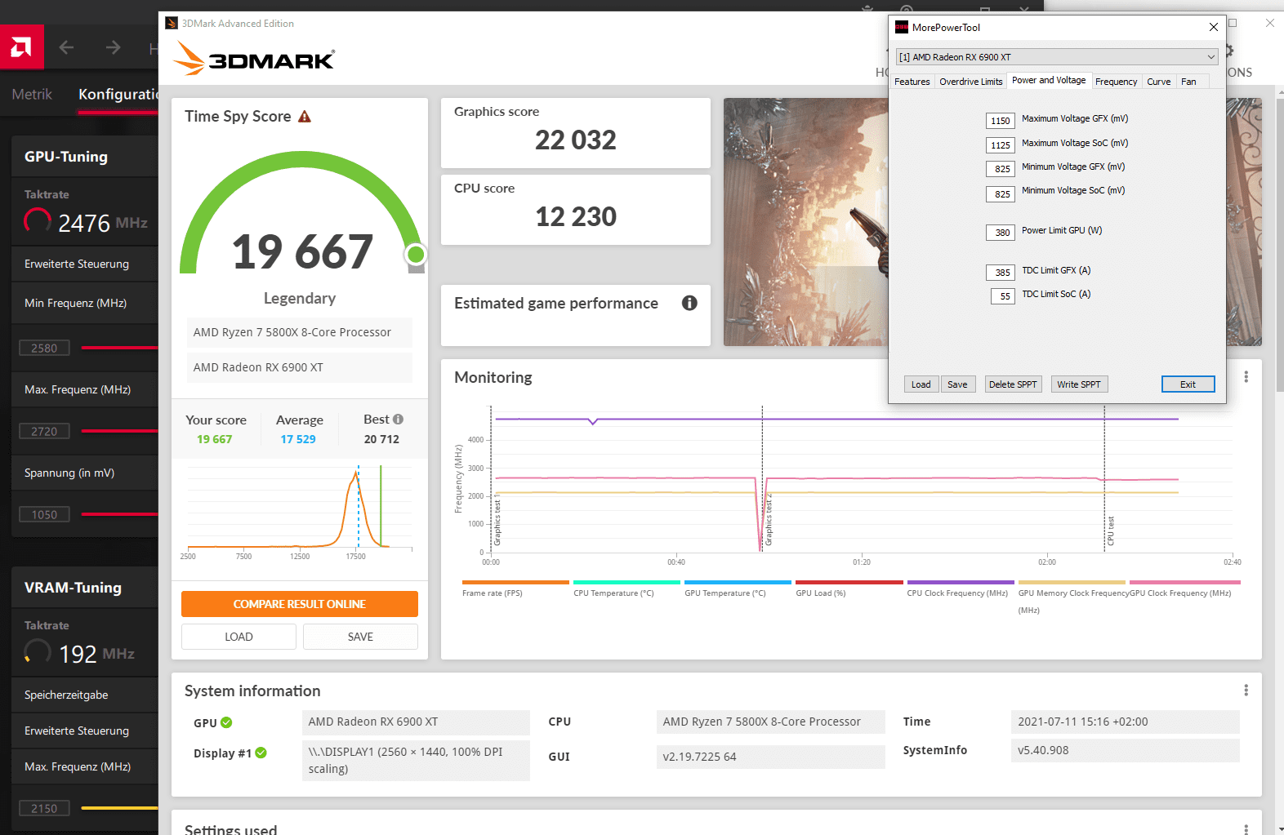Select the Power and Voltage tab
This screenshot has height=835, width=1284.
click(1049, 80)
